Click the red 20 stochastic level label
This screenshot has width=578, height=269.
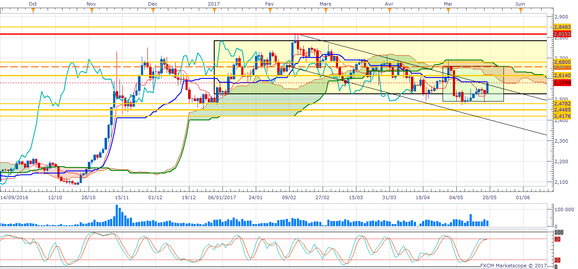[557, 260]
